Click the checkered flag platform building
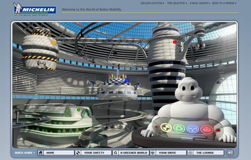Viewport: 251px width, 160px height. tap(117, 87)
